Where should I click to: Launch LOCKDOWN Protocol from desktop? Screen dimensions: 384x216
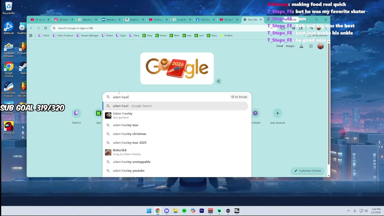pyautogui.click(x=9, y=90)
